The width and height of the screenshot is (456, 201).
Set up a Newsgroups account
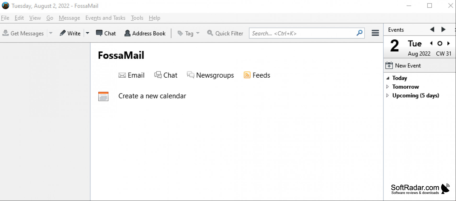pos(210,75)
